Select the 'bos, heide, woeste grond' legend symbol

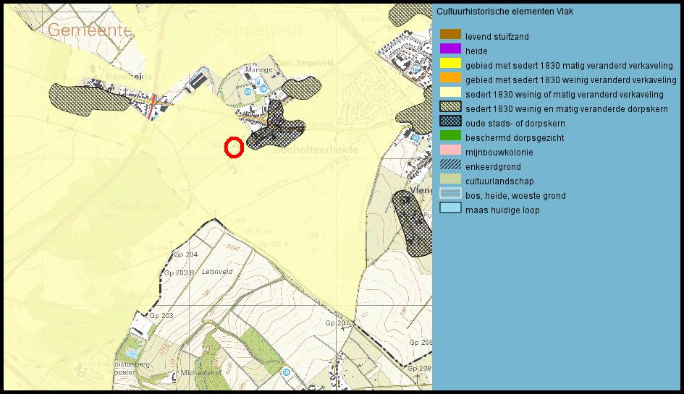[x=450, y=194]
